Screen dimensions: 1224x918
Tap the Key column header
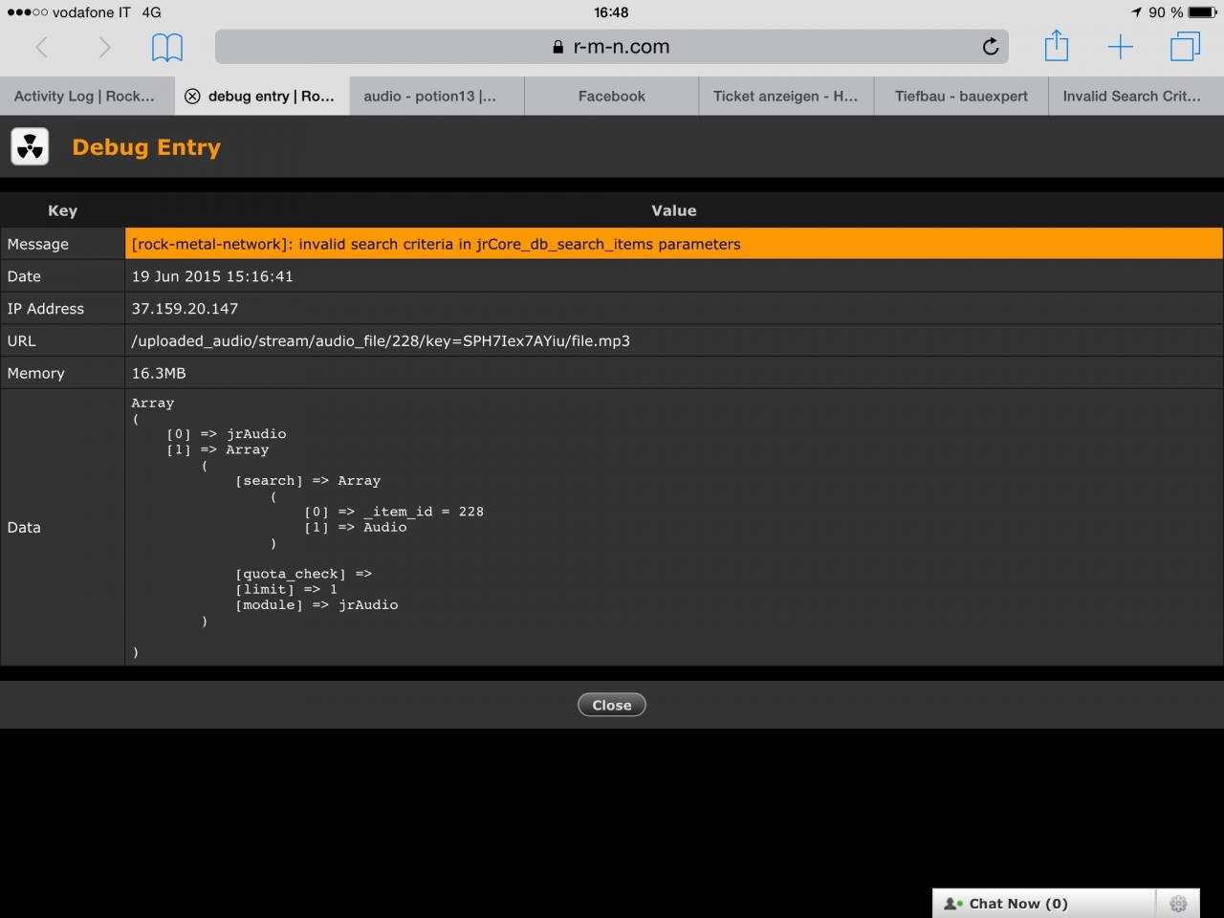coord(62,210)
